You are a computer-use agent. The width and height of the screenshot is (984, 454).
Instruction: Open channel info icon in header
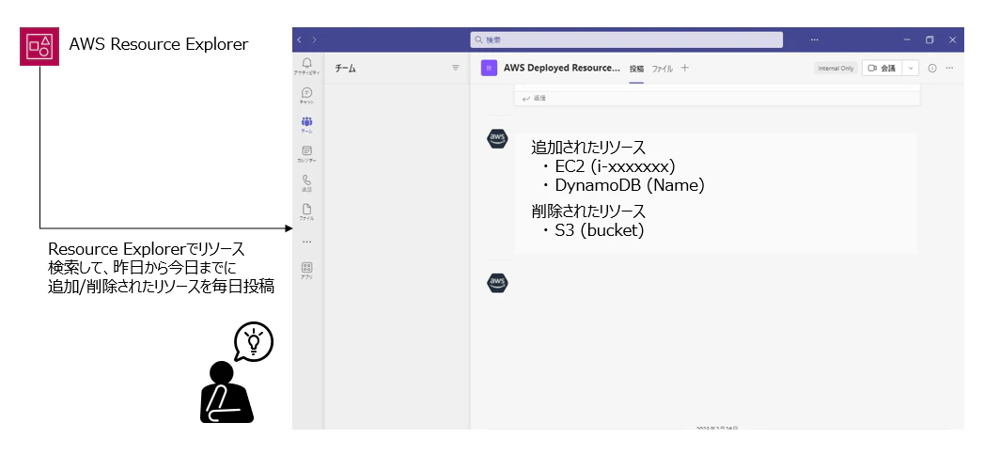pos(932,68)
